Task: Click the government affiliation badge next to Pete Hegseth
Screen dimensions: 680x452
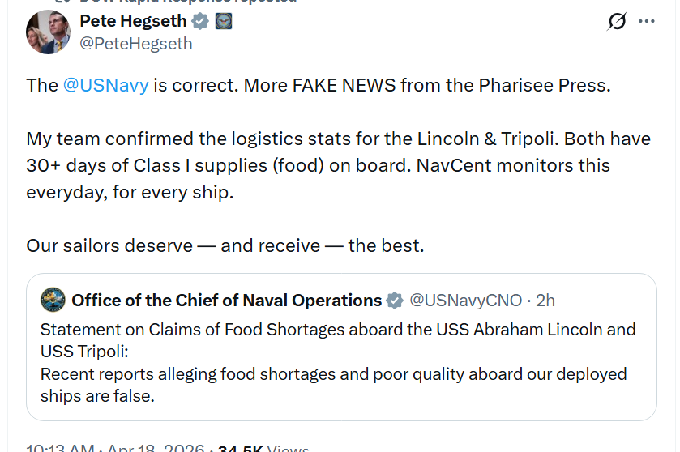Action: 224,21
